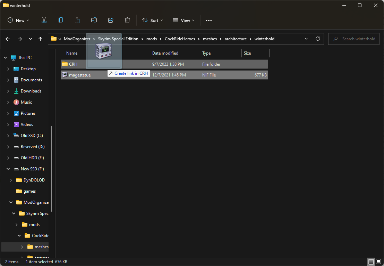Collapse the This PC tree node
This screenshot has height=266, width=384.
click(6, 58)
